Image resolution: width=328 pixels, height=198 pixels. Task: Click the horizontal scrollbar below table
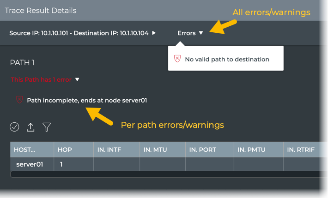166,174
